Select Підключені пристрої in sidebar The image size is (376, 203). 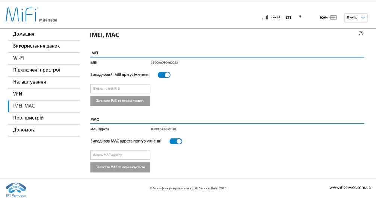tap(36, 70)
